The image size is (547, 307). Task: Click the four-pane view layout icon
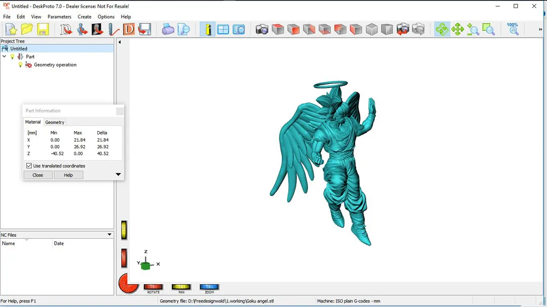pyautogui.click(x=223, y=29)
